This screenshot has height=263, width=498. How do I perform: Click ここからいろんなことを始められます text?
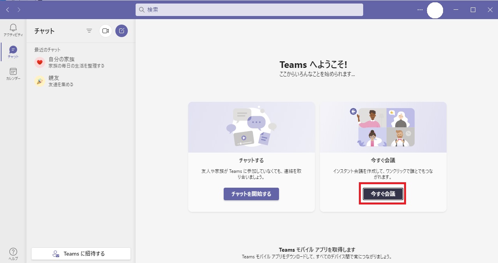317,73
